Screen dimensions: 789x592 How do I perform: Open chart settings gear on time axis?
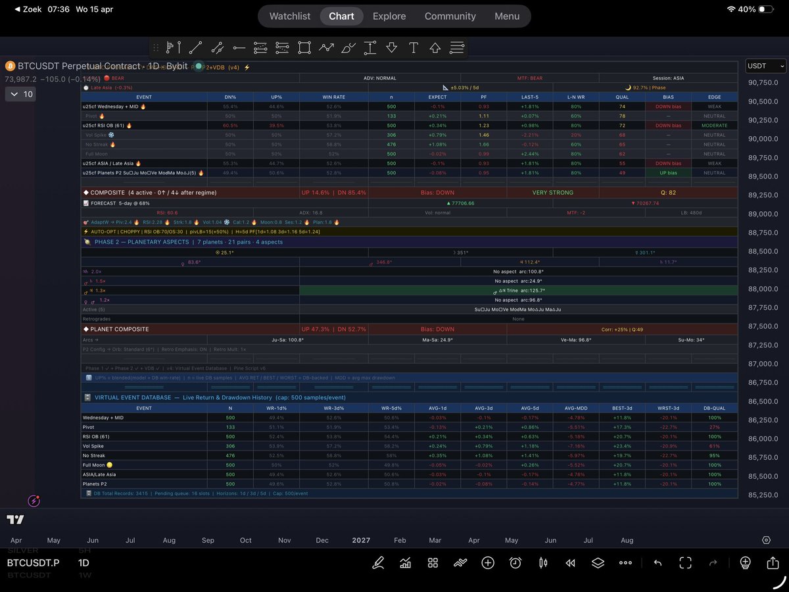[766, 540]
